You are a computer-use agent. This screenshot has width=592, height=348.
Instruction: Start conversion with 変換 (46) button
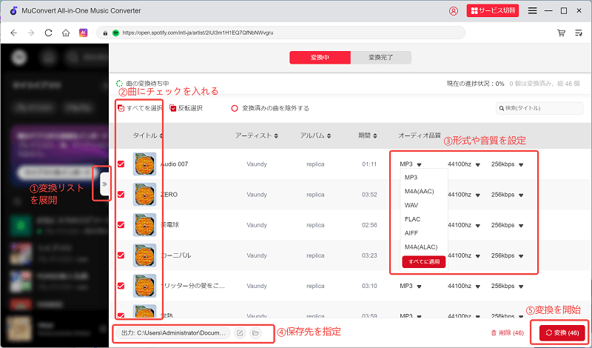click(x=562, y=333)
